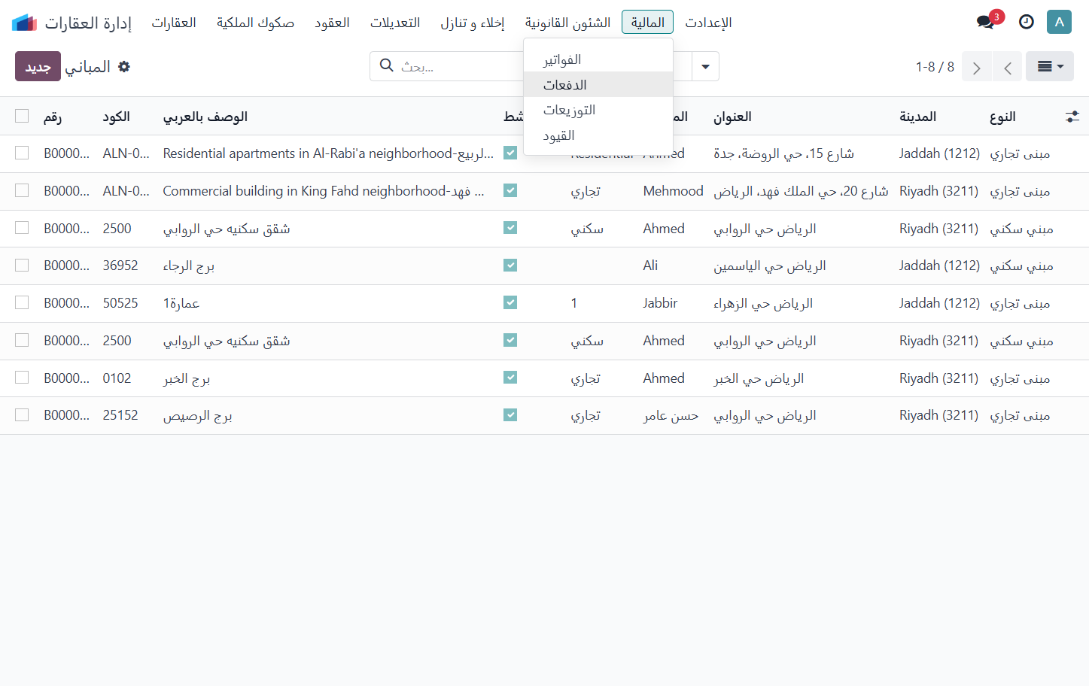Select الفواتير from the dropdown
Screen dimensions: 1089x686
point(598,59)
